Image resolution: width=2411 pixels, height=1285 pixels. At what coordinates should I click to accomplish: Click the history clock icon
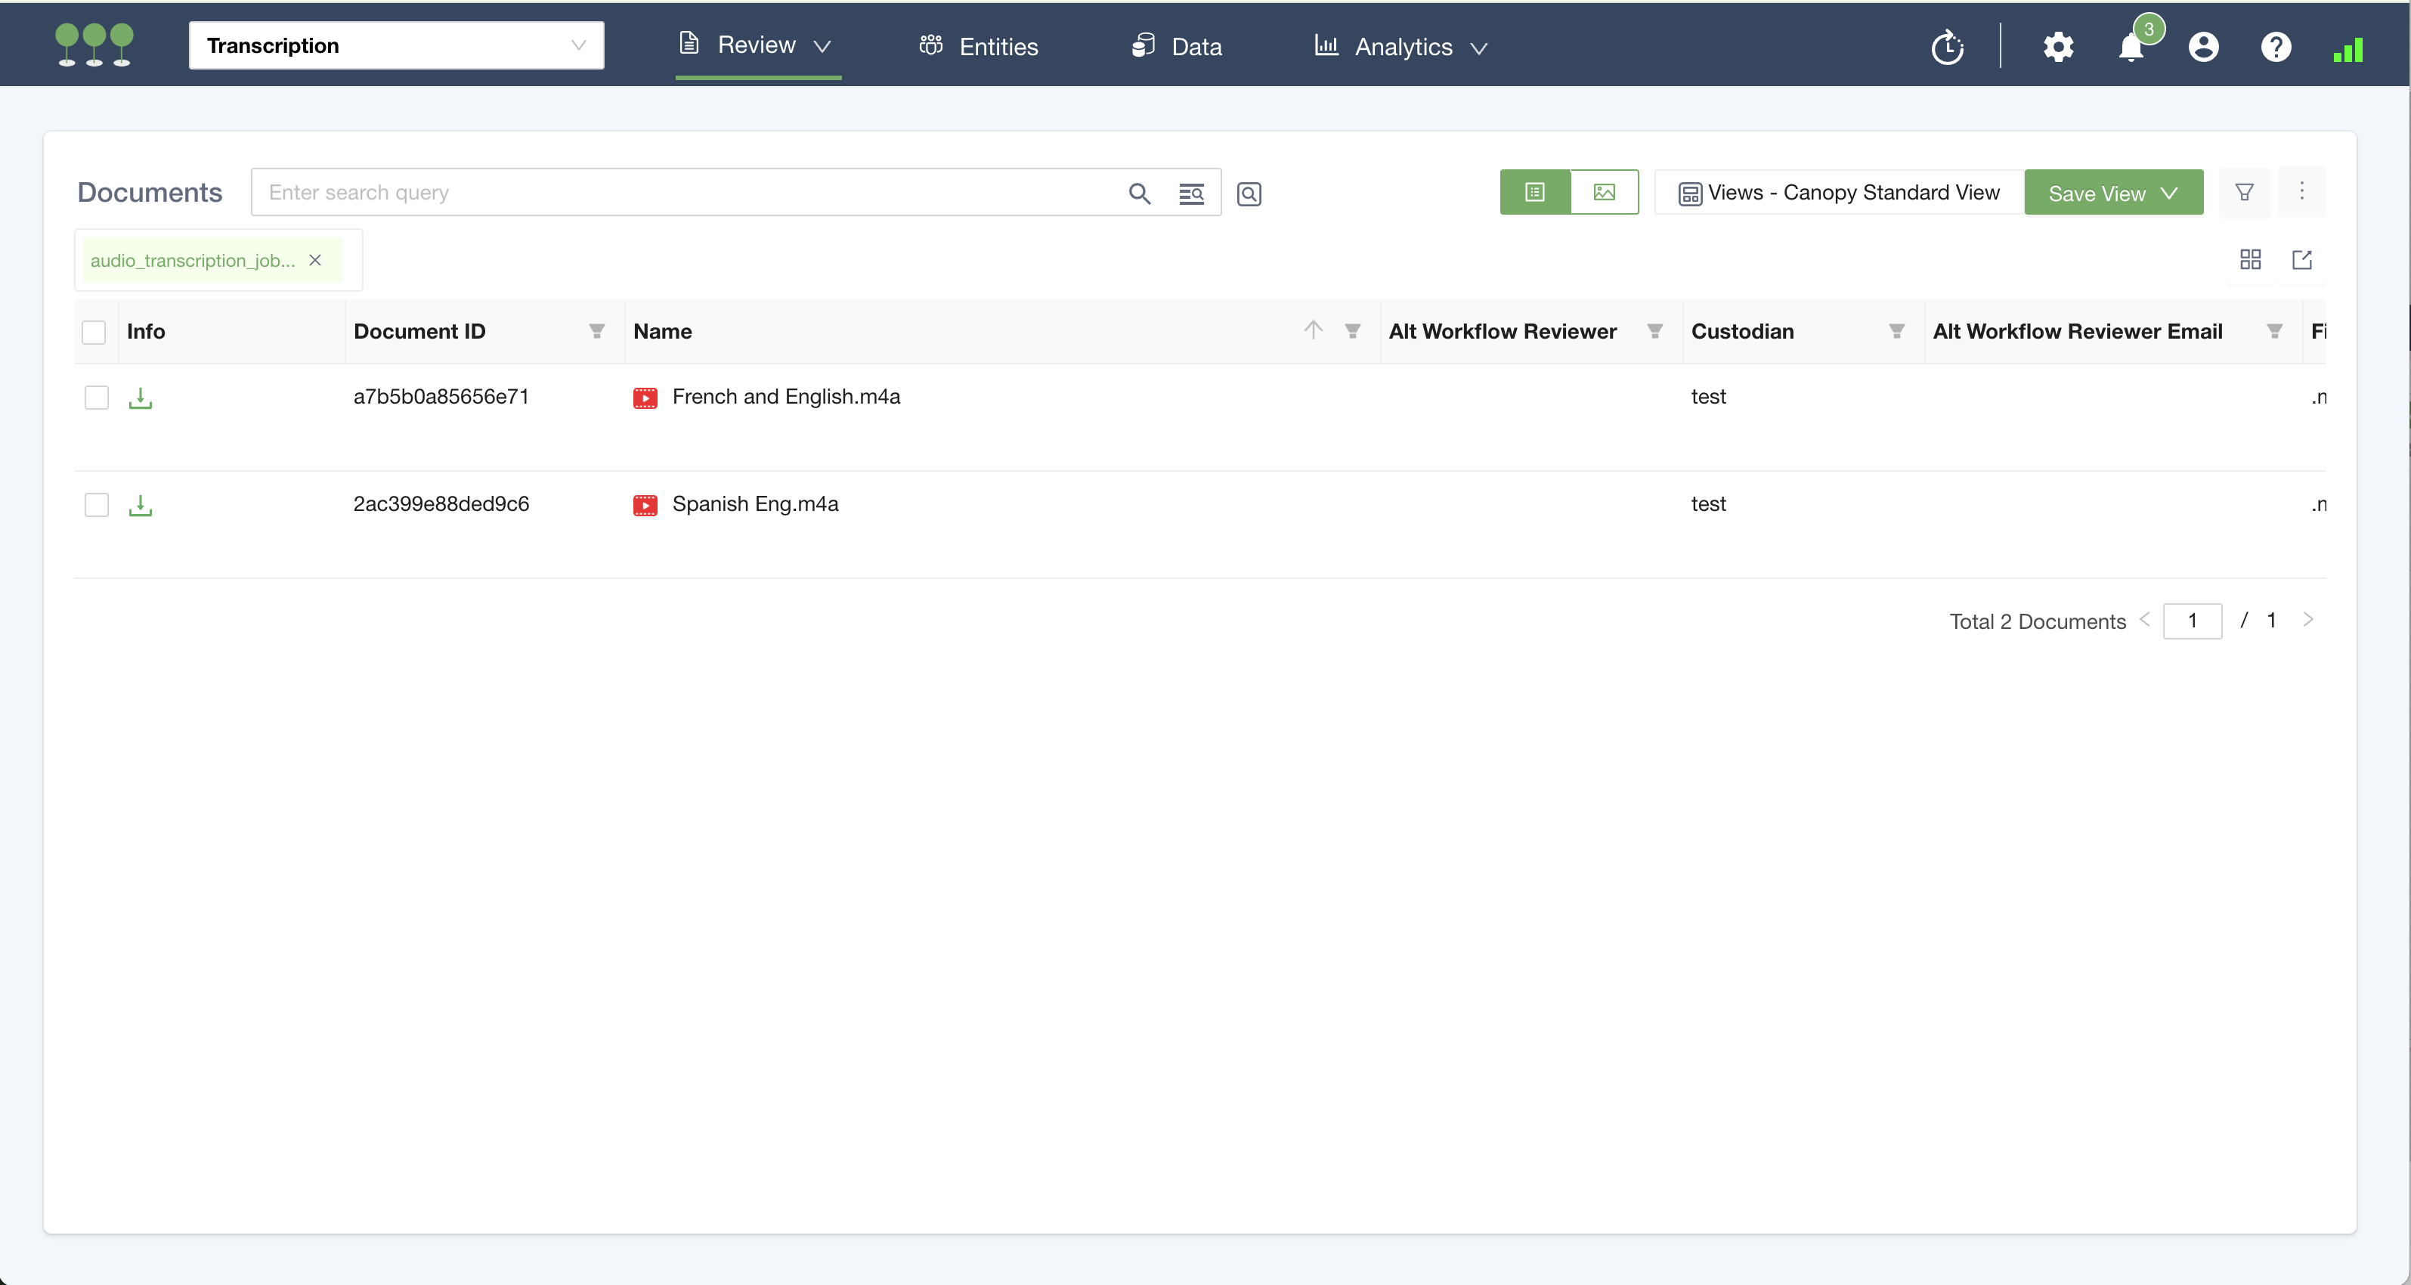point(1947,47)
